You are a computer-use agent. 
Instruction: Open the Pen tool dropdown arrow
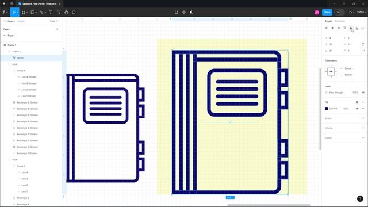(45, 13)
